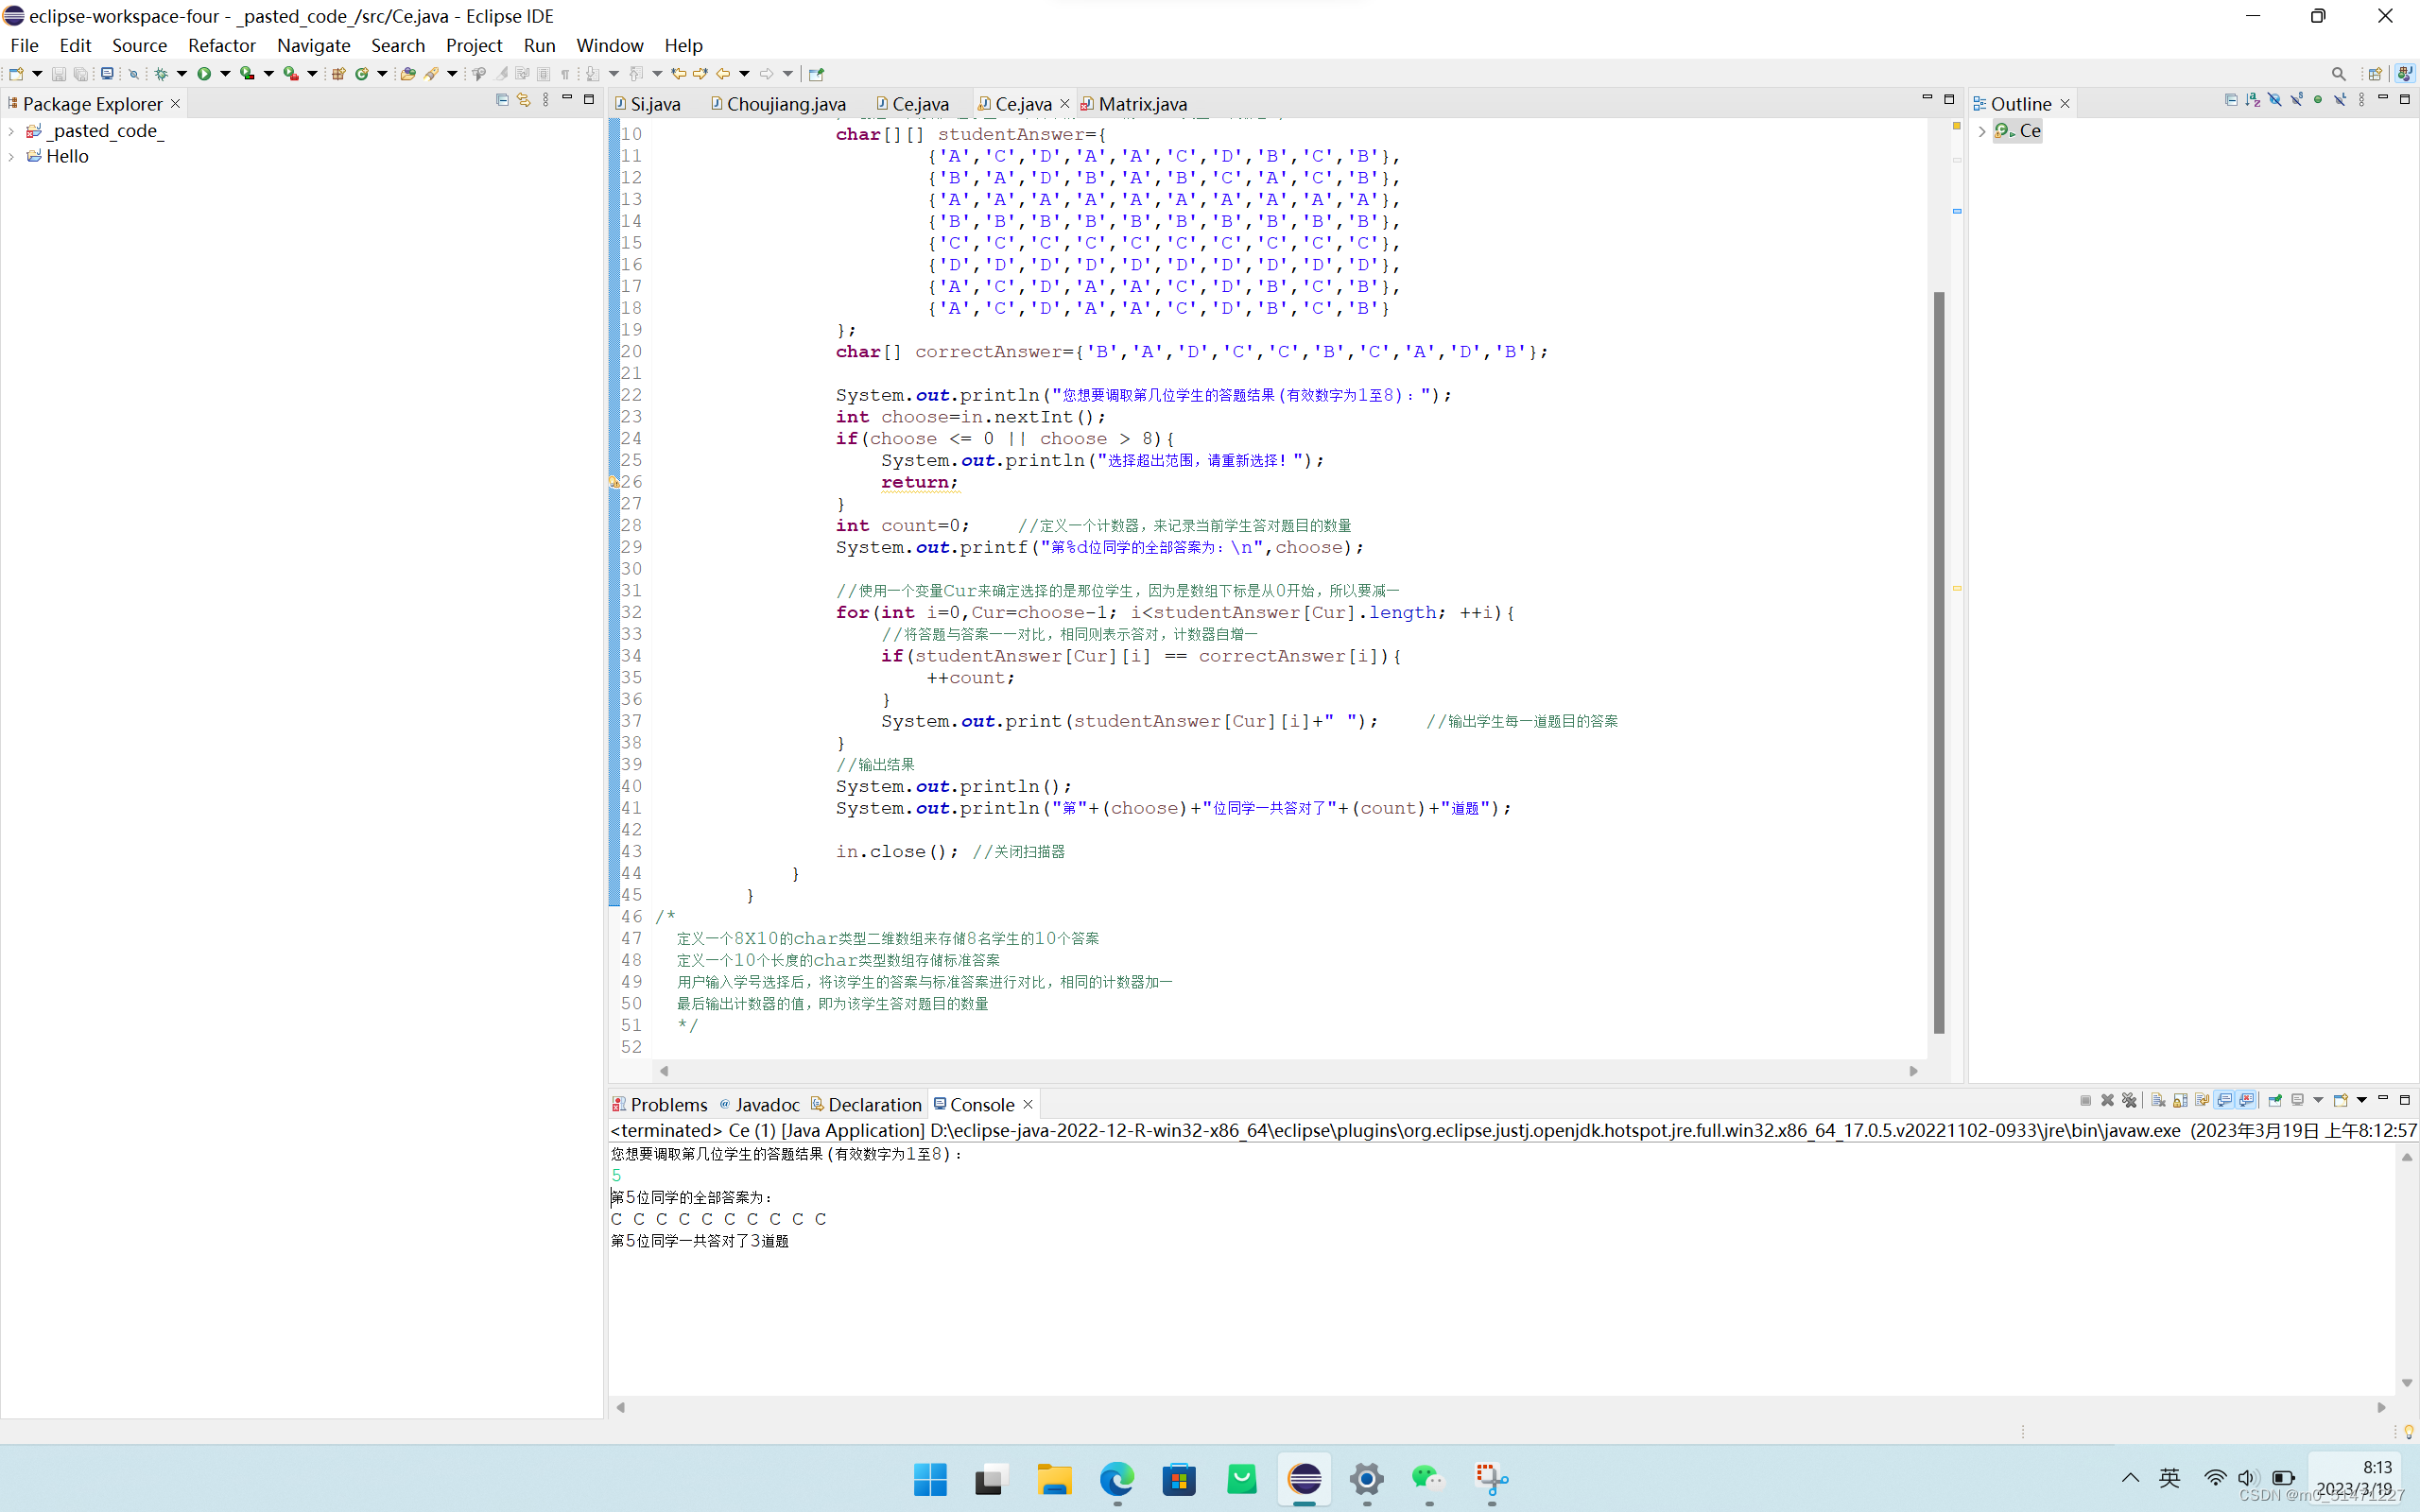Viewport: 2420px width, 1512px height.
Task: Open File Explorer from the taskbar
Action: [1054, 1478]
